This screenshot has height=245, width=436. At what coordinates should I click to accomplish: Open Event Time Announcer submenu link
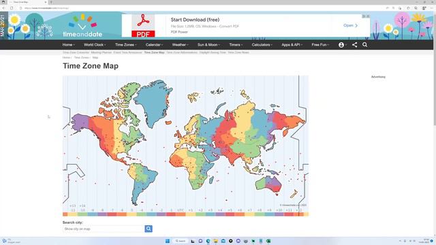click(127, 52)
